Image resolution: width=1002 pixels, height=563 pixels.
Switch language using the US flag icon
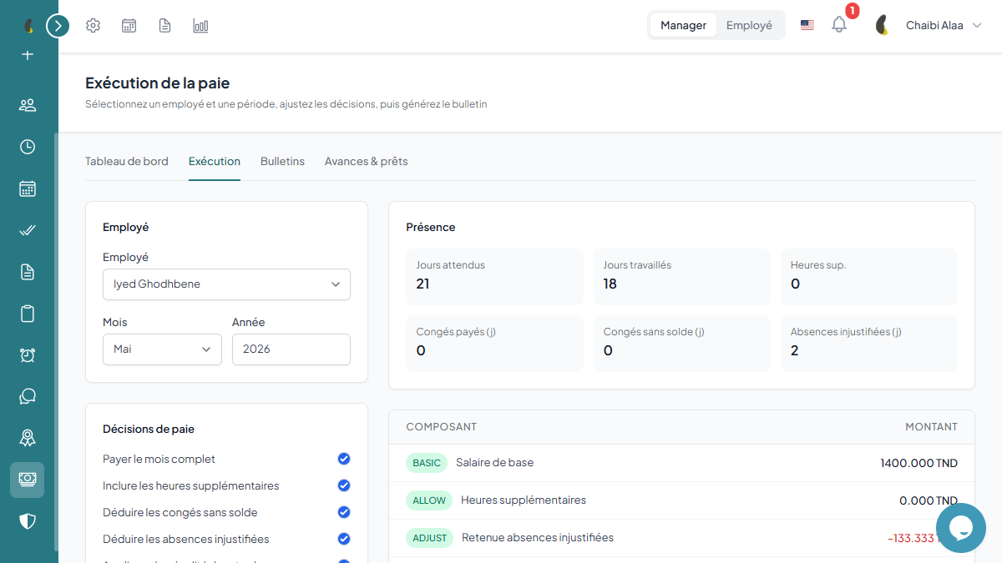point(807,26)
